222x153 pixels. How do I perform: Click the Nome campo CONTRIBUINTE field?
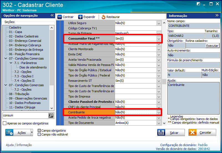tap(193, 26)
